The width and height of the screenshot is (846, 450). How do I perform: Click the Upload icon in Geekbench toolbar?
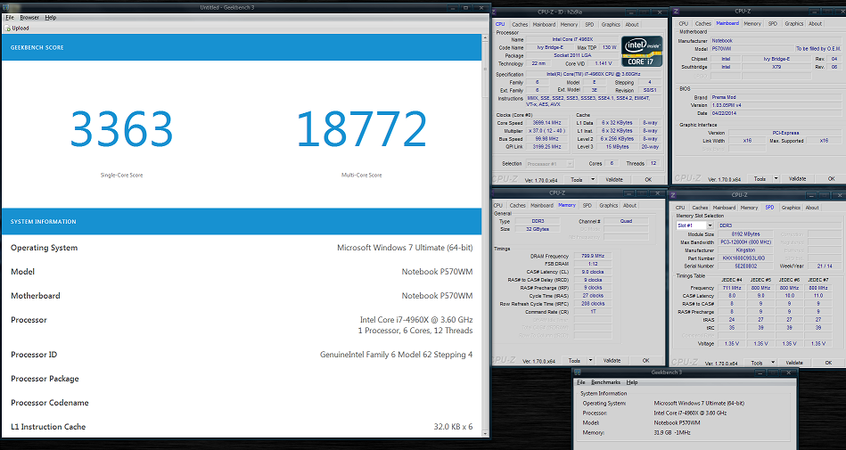click(x=7, y=28)
